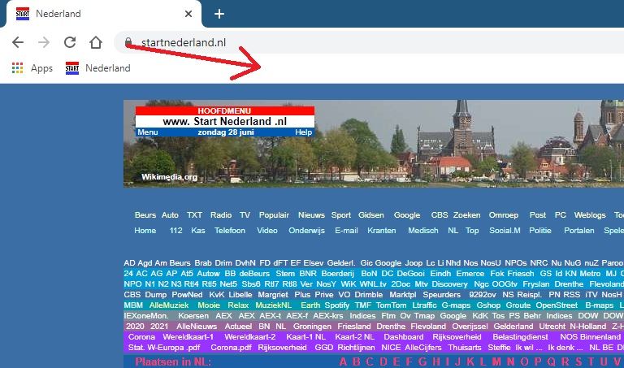Go to the Home link
624x368 pixels.
[145, 231]
